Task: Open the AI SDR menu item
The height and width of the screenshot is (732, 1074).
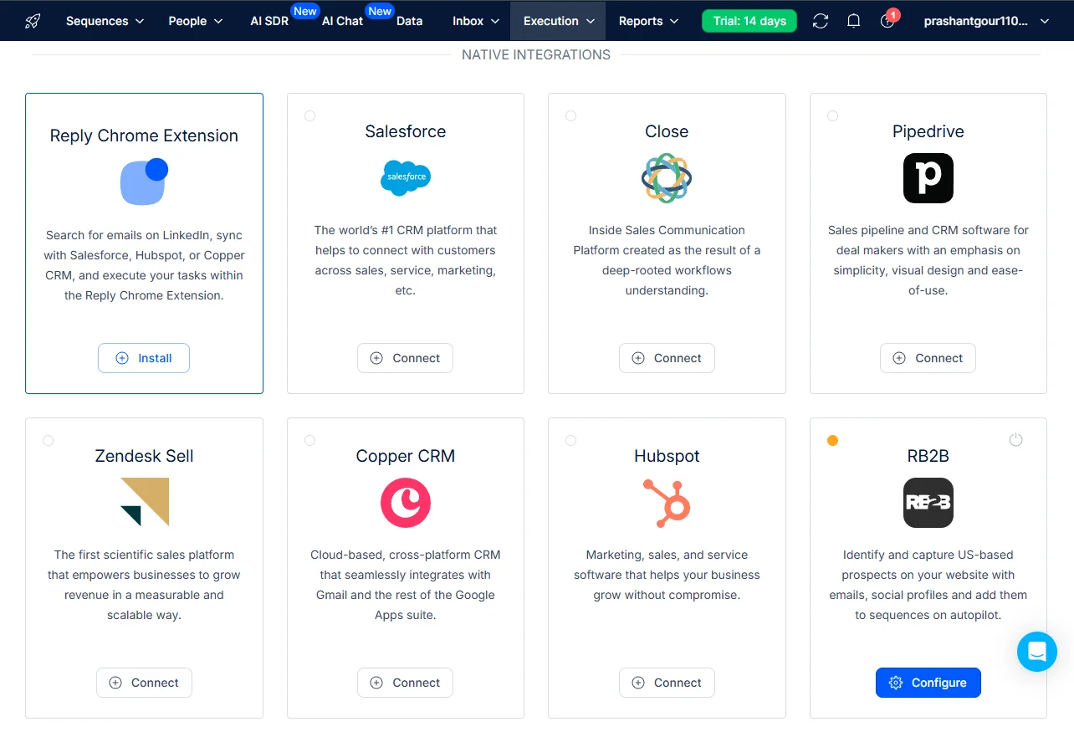Action: (269, 21)
